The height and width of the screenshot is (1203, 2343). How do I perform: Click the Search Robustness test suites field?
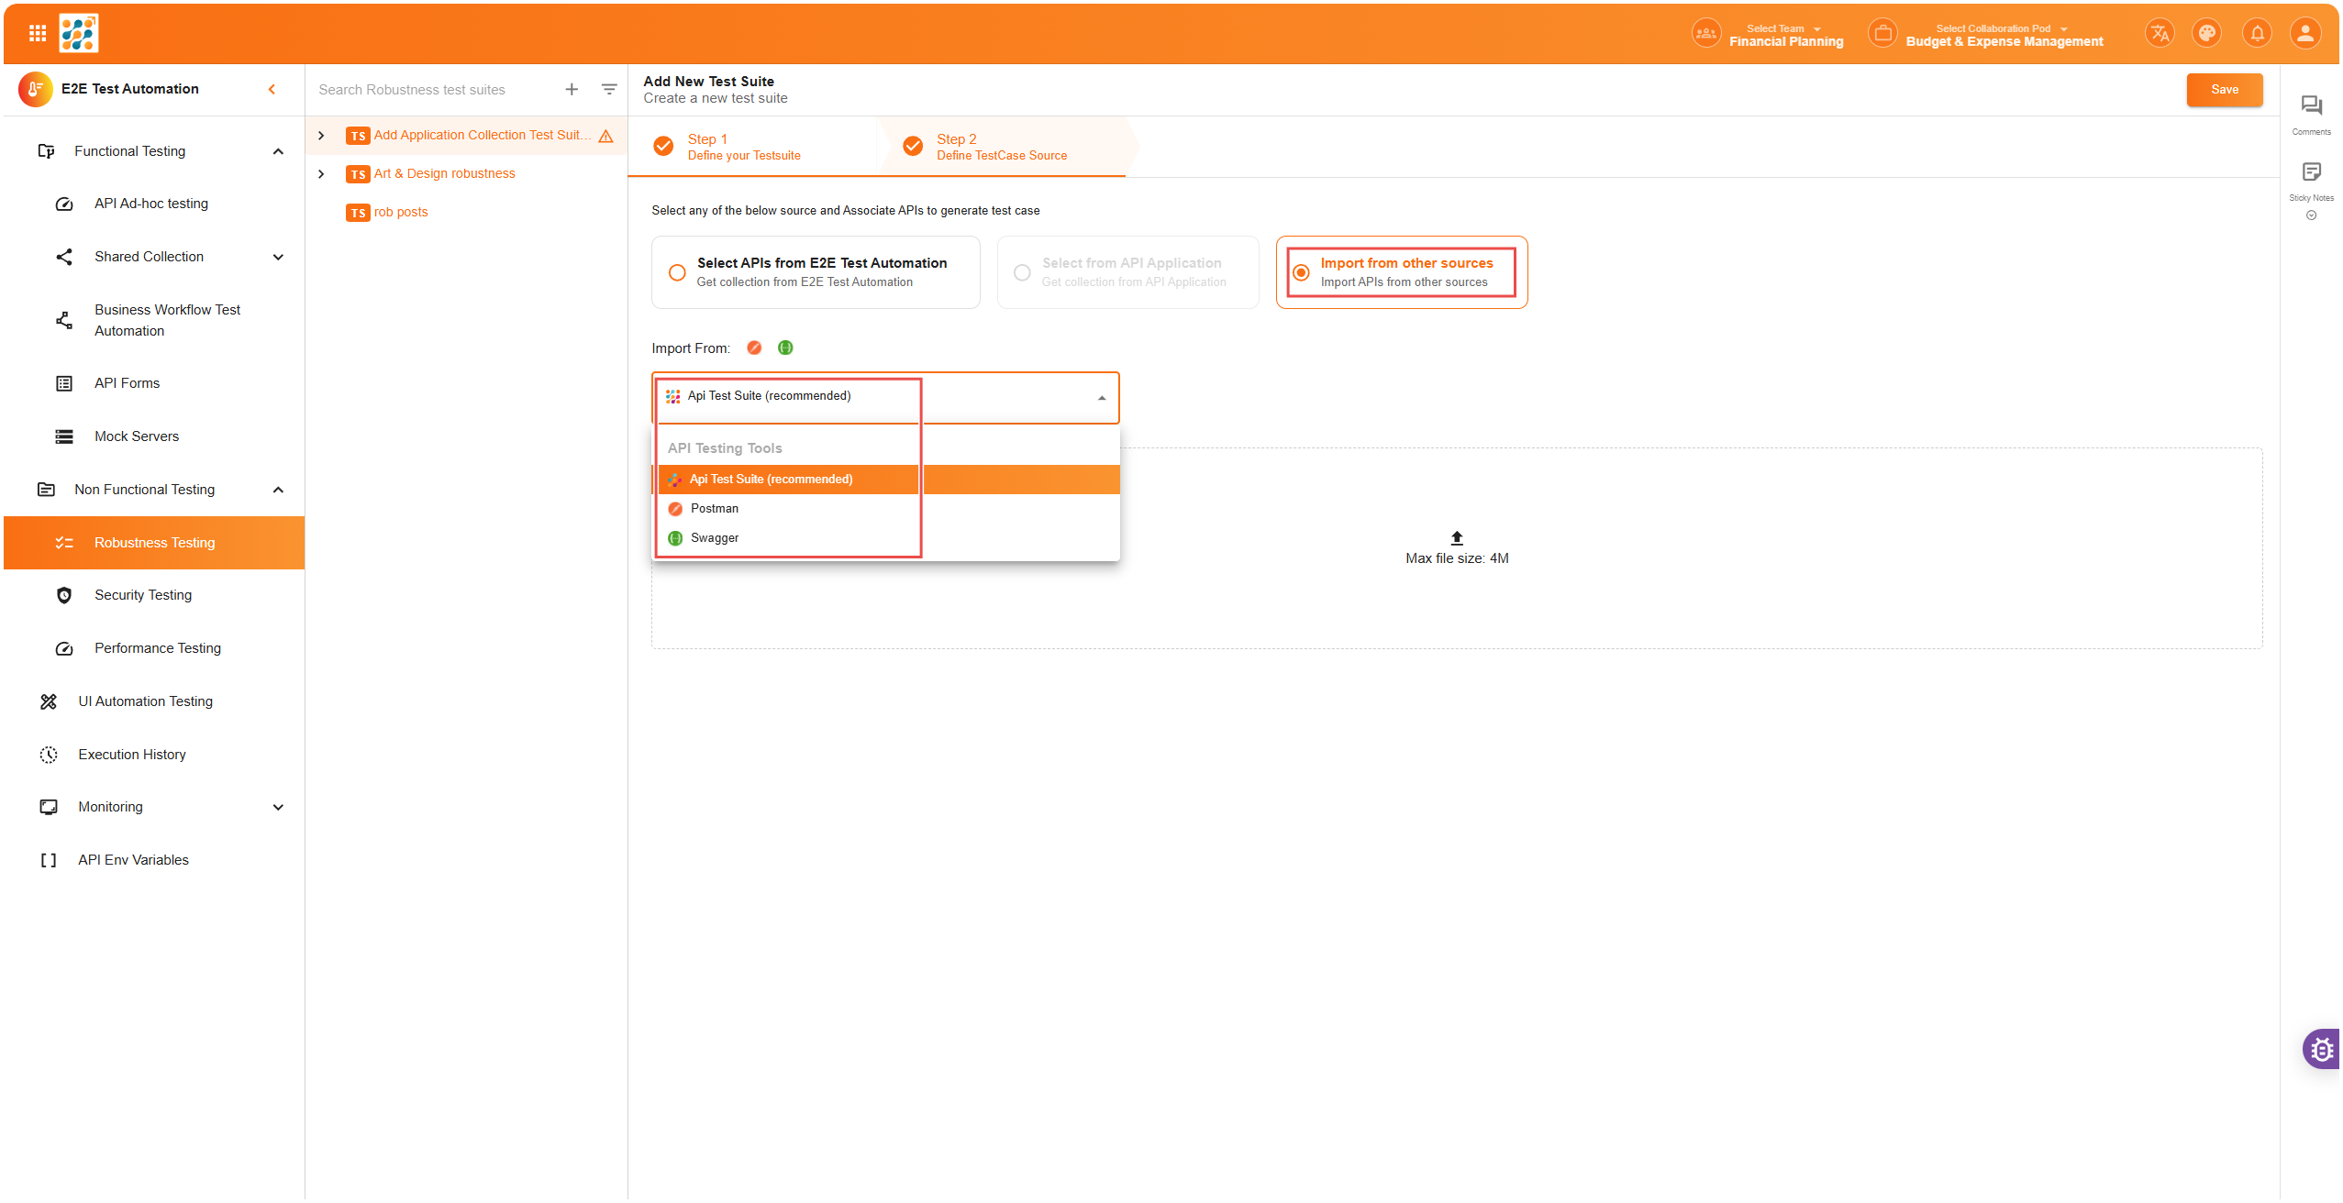(431, 90)
